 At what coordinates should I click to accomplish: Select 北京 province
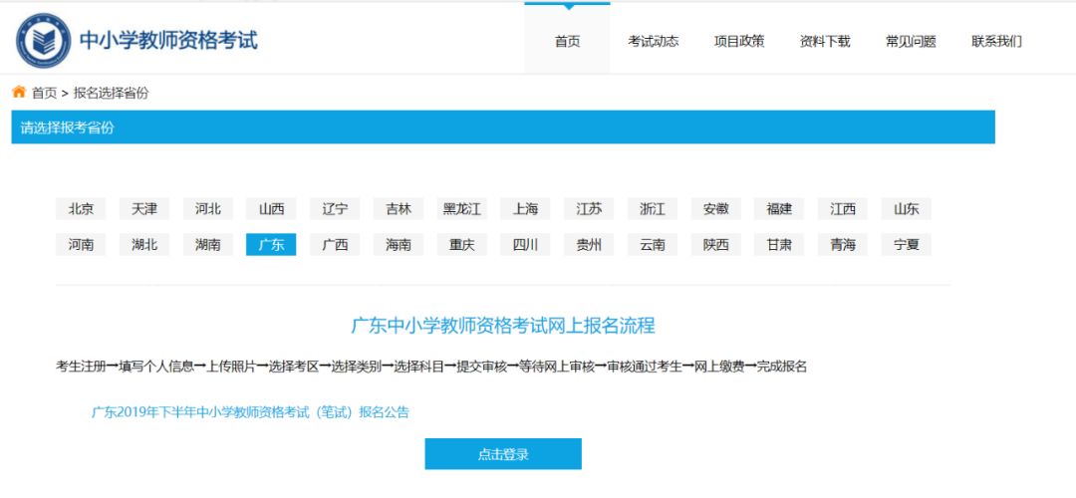tap(81, 209)
